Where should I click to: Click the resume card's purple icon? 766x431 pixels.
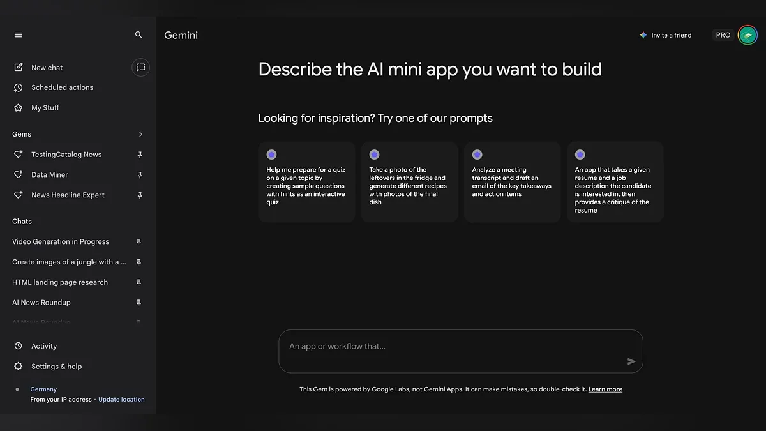580,155
